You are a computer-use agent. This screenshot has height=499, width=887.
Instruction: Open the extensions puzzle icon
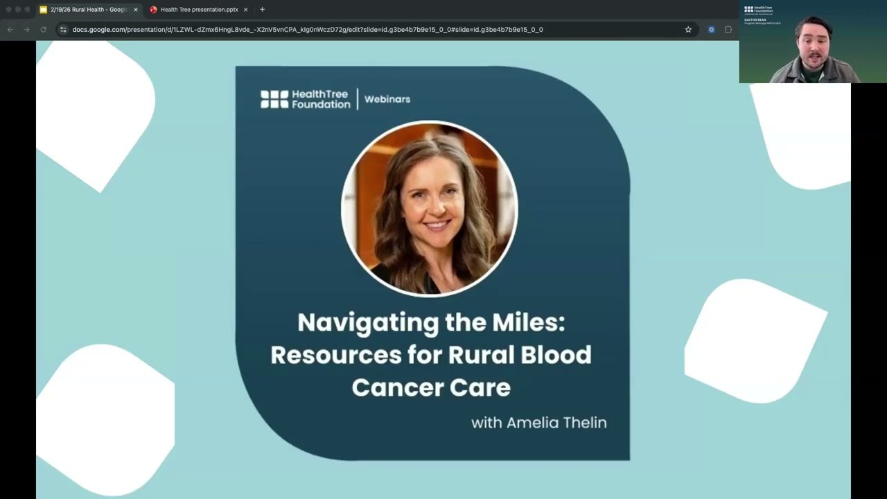(x=728, y=30)
